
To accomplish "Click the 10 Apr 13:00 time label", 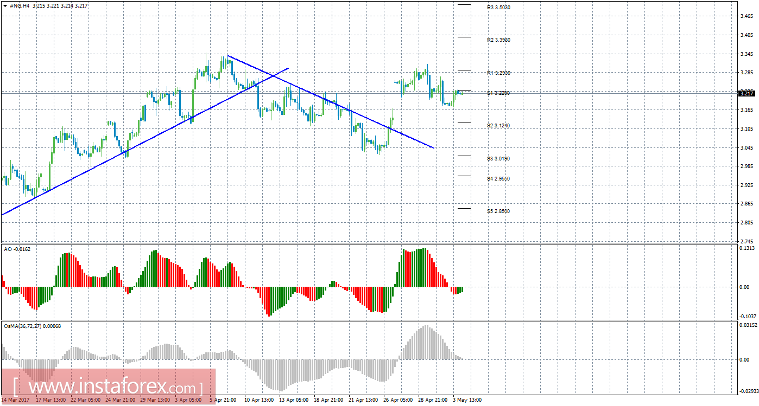I will [259, 401].
